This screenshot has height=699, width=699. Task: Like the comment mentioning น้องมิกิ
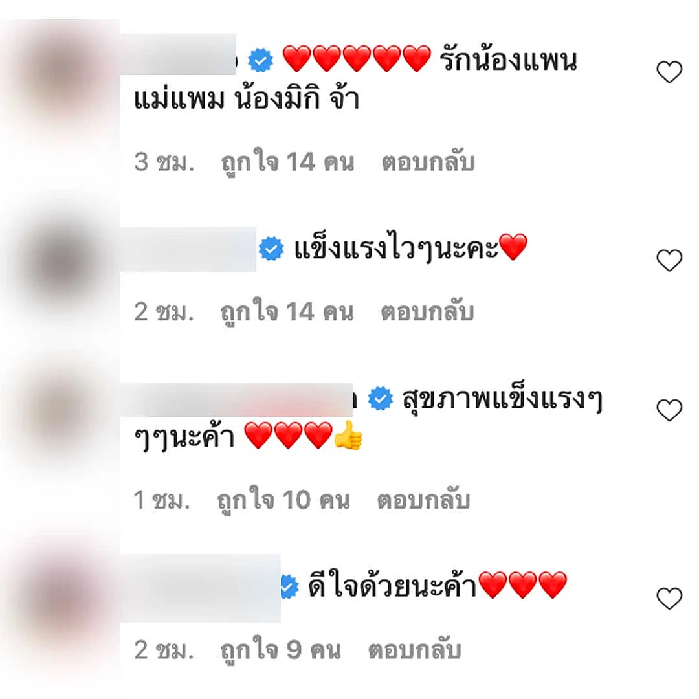point(669,71)
